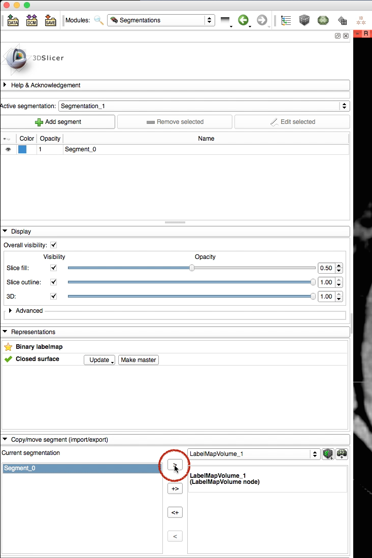
Task: Decrease 3D opacity stepper down arrow
Action: coord(340,299)
